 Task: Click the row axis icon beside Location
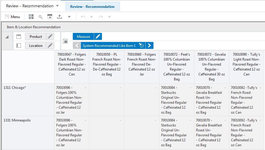click(x=19, y=45)
